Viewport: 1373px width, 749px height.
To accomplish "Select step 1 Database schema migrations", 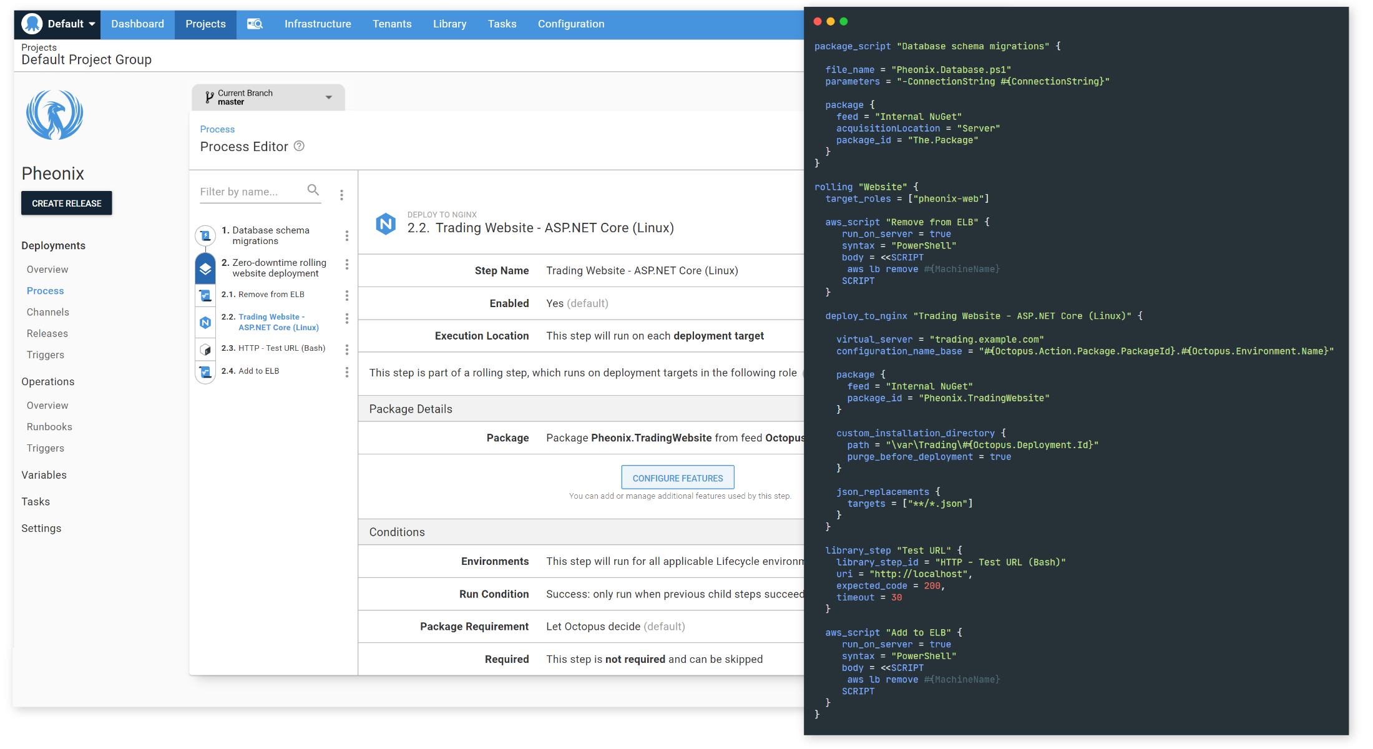I will pos(271,235).
